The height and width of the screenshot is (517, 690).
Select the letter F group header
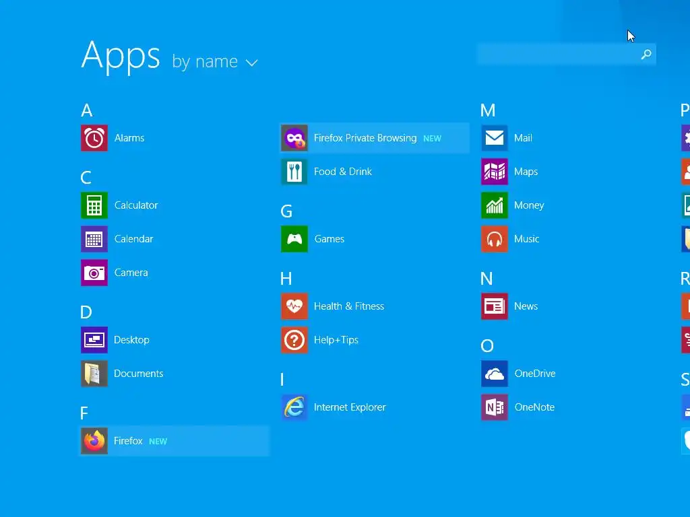pyautogui.click(x=84, y=413)
